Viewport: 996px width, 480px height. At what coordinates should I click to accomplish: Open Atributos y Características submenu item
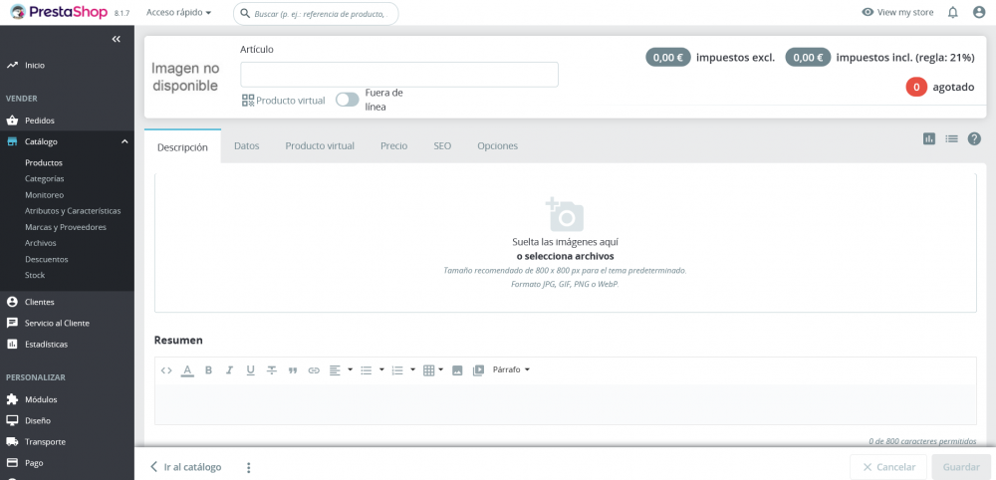point(73,211)
